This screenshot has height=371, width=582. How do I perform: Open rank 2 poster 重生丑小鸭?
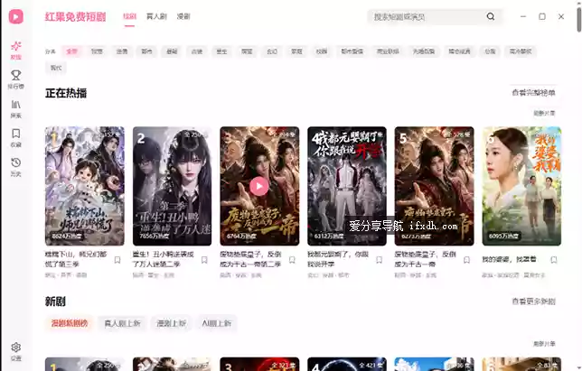(x=173, y=186)
